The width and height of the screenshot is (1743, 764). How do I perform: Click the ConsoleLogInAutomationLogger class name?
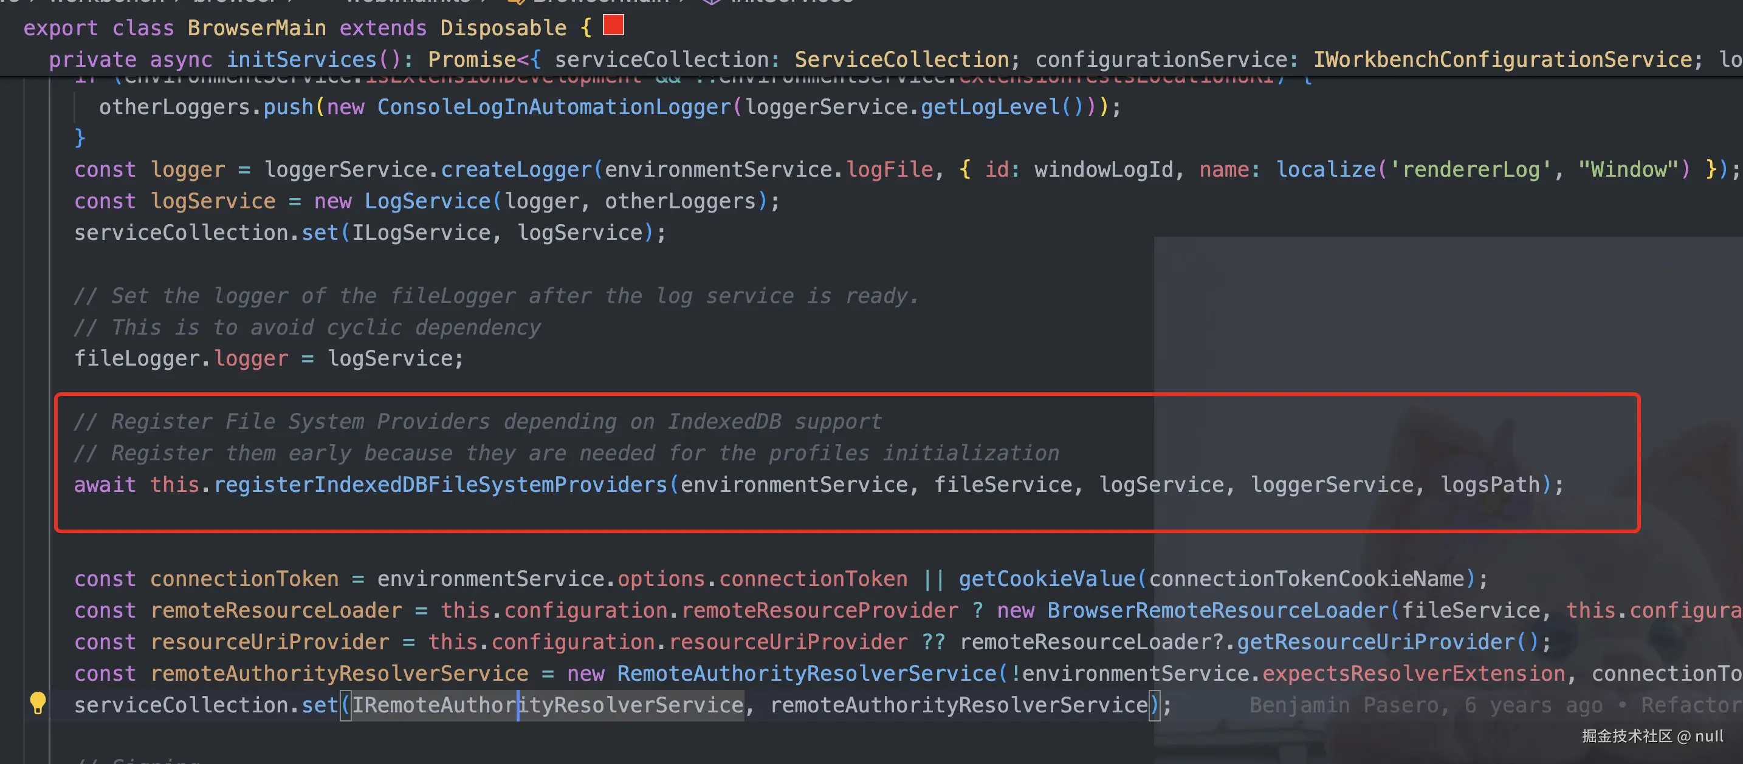pos(554,107)
